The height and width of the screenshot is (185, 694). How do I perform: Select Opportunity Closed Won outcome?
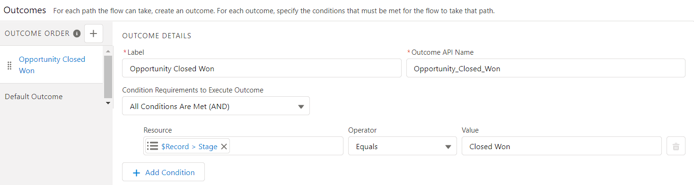pos(52,65)
